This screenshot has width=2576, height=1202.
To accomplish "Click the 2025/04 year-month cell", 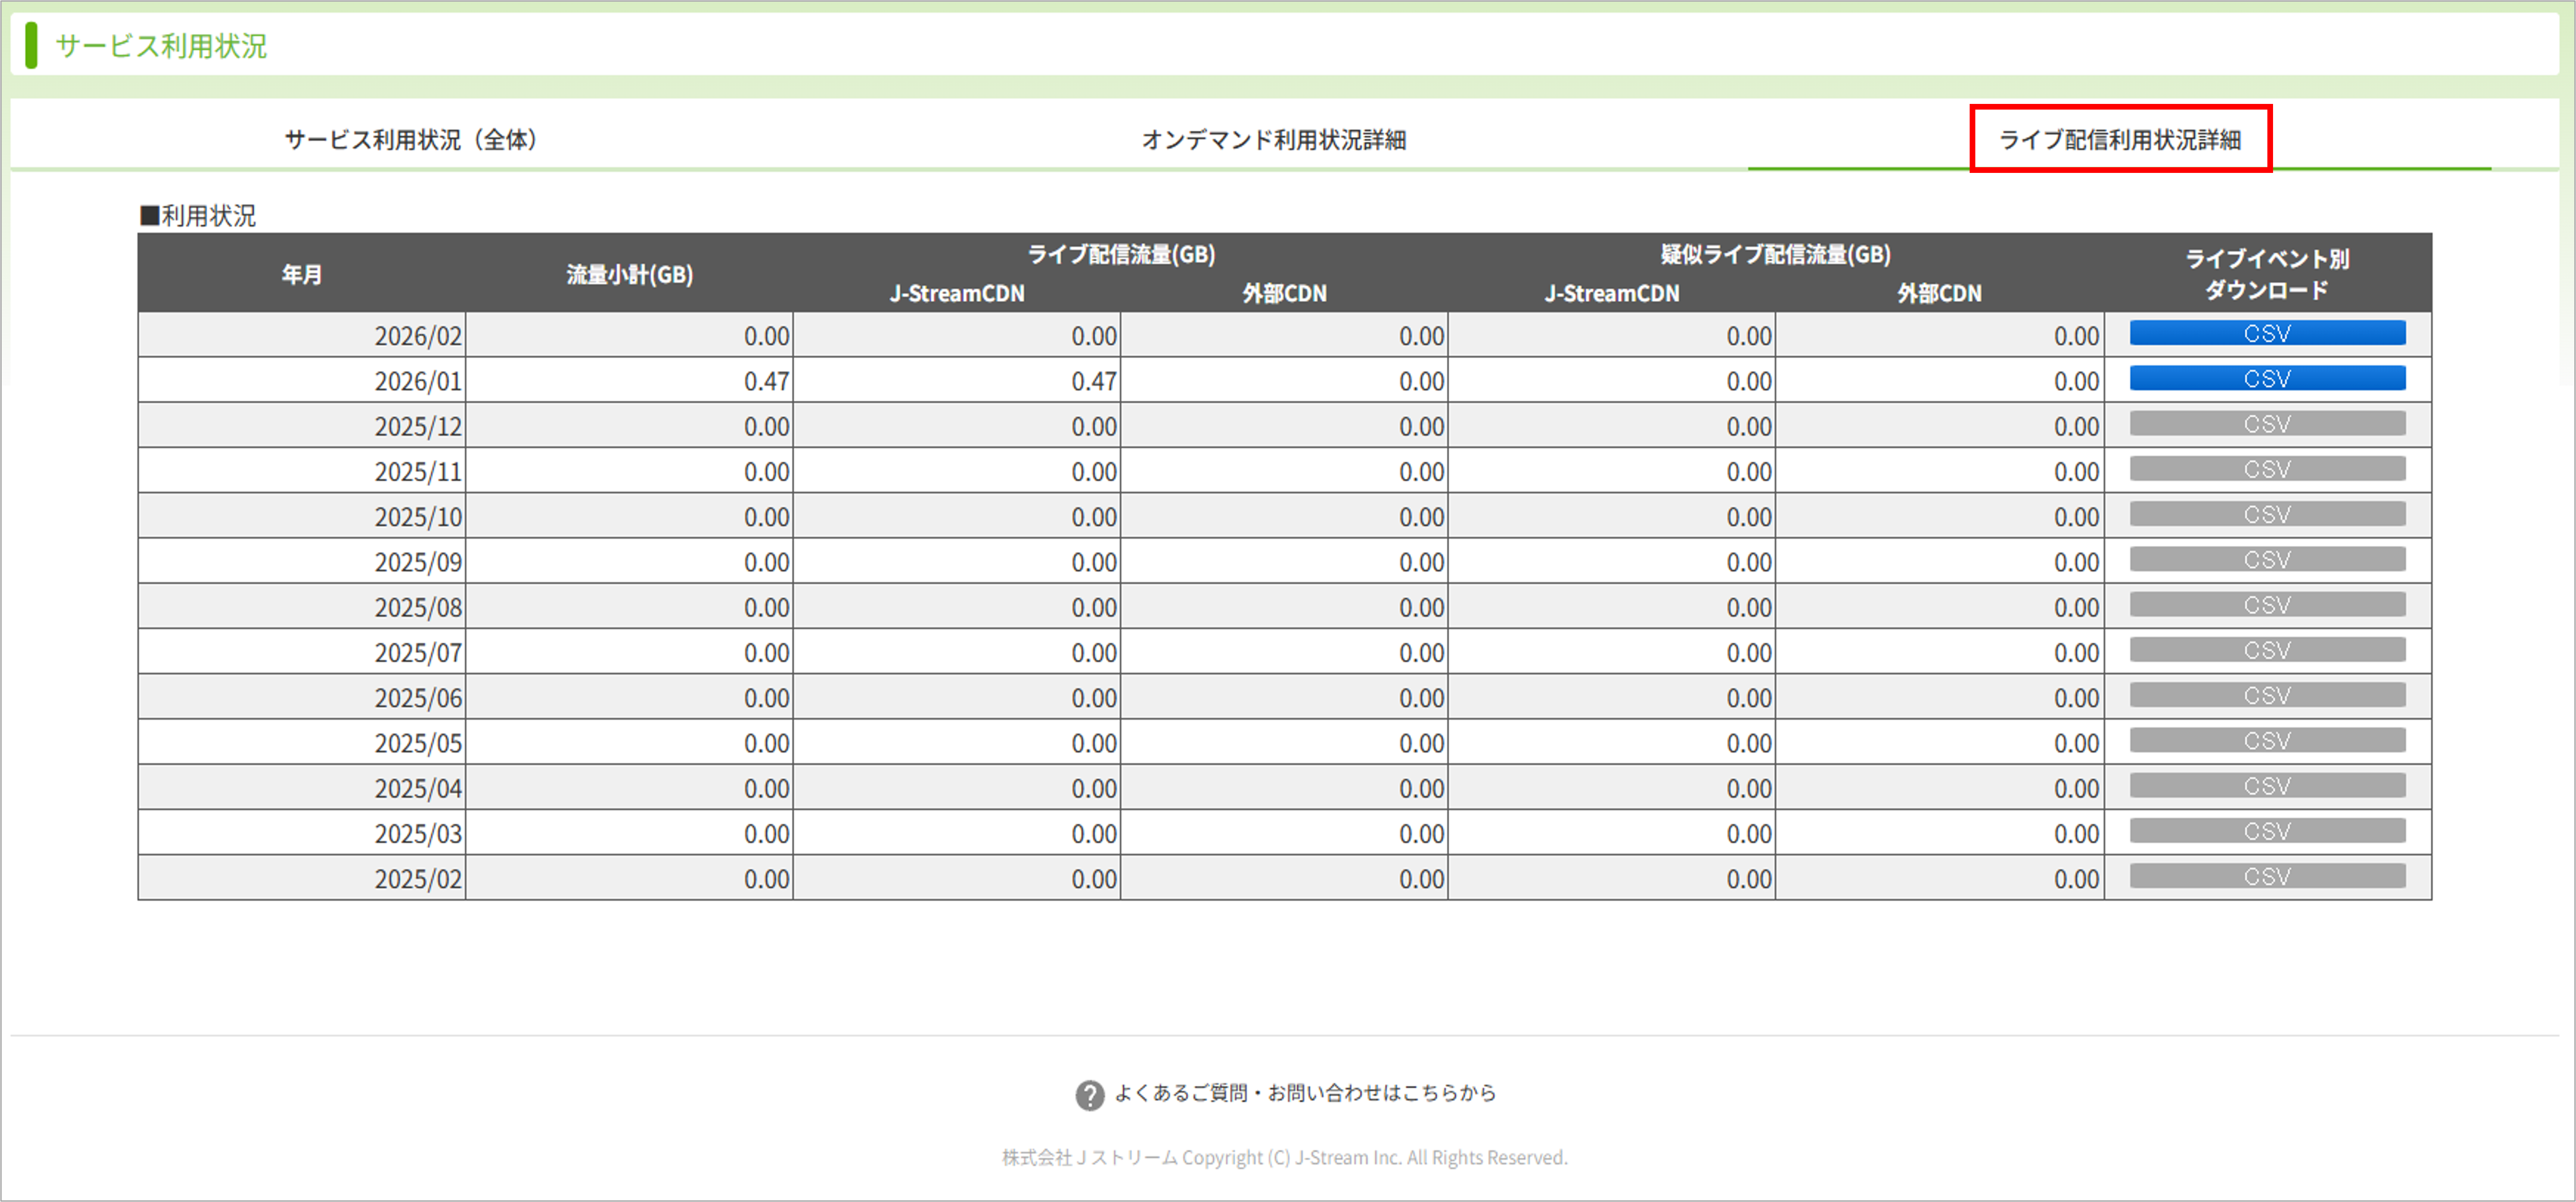I will (x=302, y=788).
